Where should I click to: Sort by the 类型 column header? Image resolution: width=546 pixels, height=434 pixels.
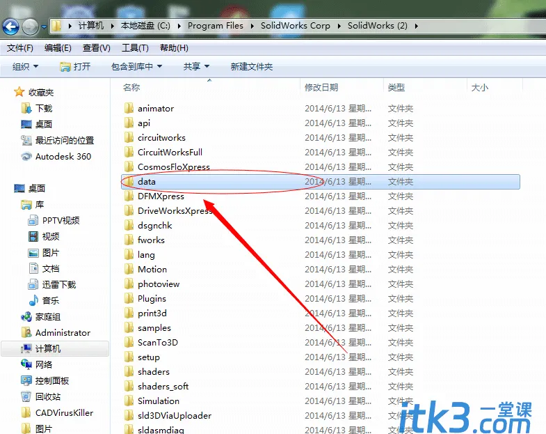[x=396, y=87]
